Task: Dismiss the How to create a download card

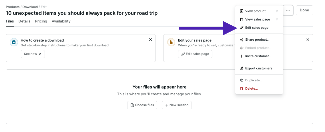Action: click(x=150, y=40)
